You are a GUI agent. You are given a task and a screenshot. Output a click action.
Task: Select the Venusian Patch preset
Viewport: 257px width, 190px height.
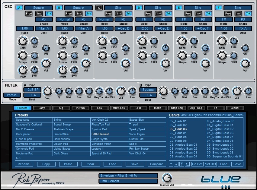[101, 144]
